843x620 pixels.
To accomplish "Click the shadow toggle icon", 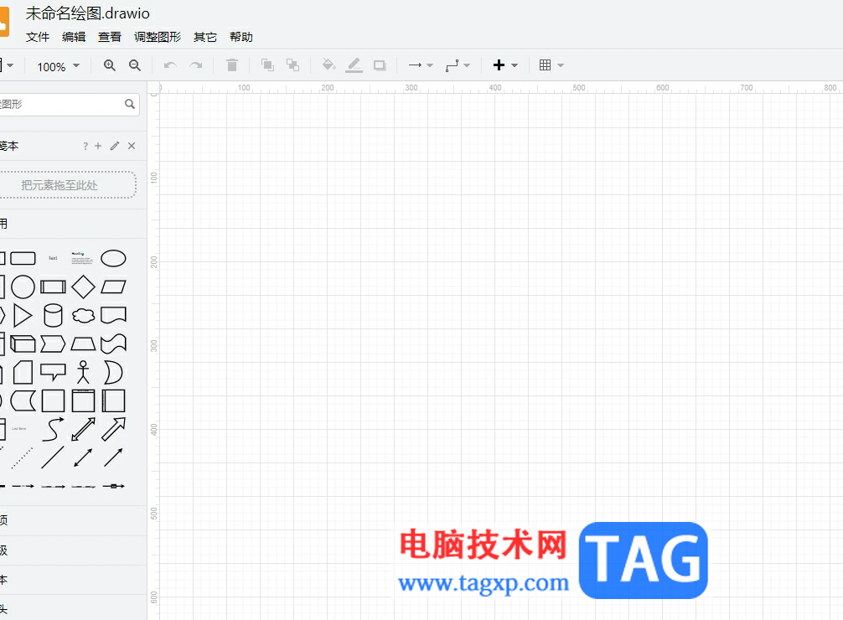I will click(380, 65).
